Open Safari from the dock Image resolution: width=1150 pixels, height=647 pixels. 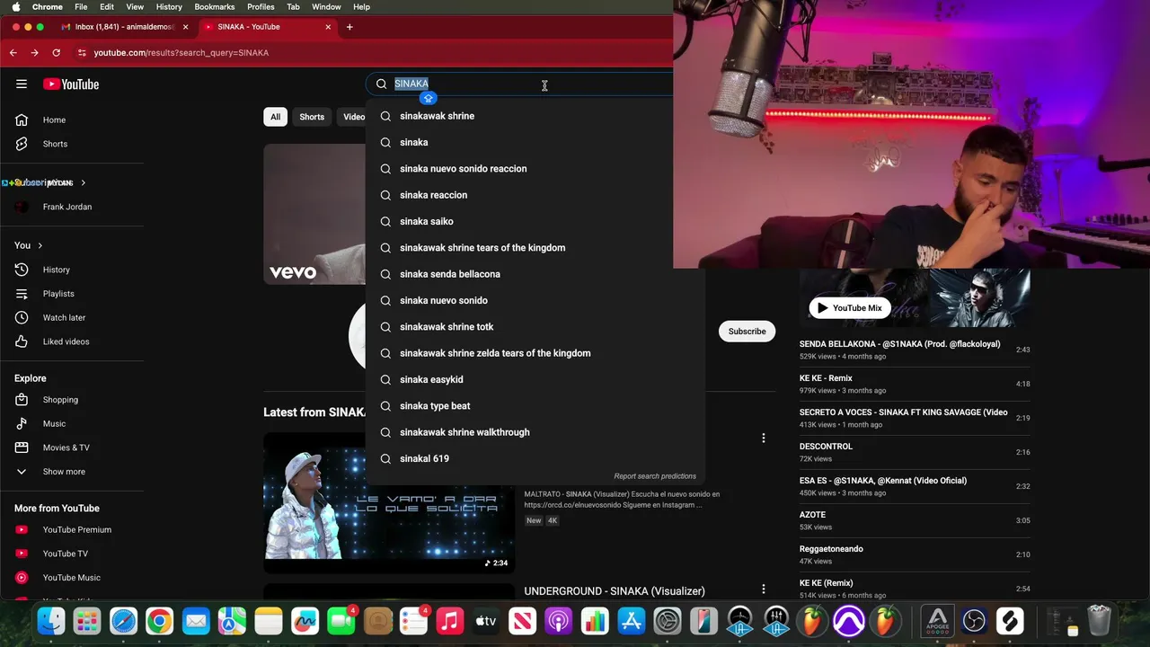[x=123, y=621]
